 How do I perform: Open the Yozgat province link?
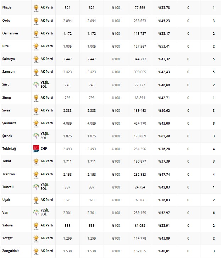(x=7, y=238)
